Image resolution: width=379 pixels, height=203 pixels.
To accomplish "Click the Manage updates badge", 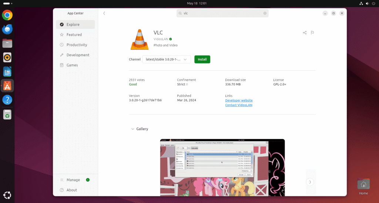I will click(88, 180).
